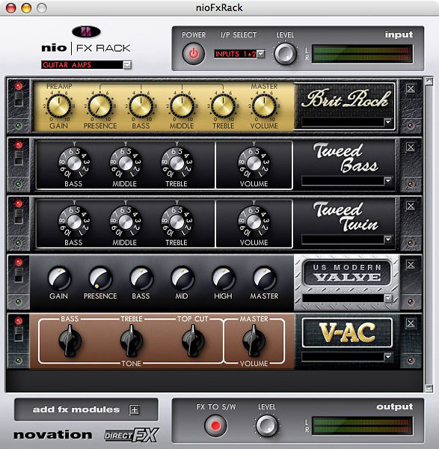Toggle the Tweed Twin bypass switch
439x449 pixels.
(x=19, y=217)
